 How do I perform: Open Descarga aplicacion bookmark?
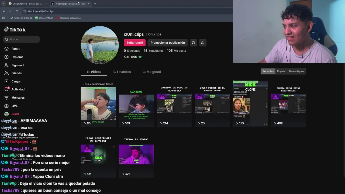point(69,18)
